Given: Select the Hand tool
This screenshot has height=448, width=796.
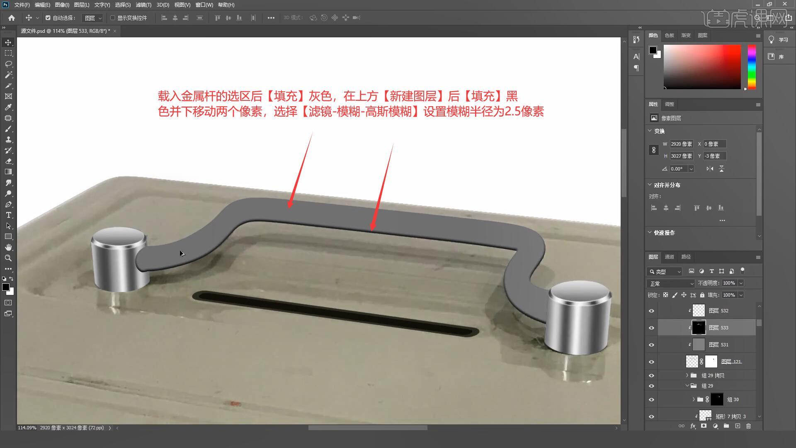Looking at the screenshot, I should coord(8,247).
